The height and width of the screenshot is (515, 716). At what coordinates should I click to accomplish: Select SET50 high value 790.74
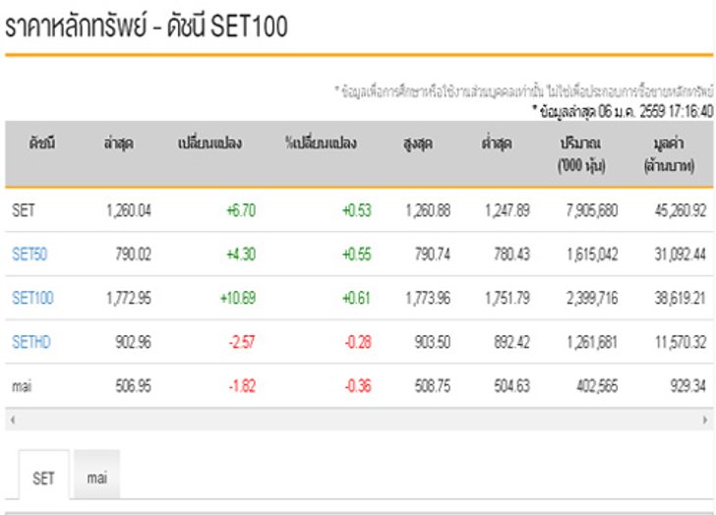[x=433, y=255]
